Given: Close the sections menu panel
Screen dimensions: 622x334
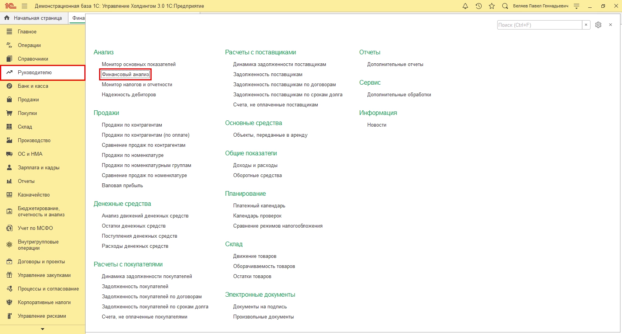Looking at the screenshot, I should coord(610,25).
